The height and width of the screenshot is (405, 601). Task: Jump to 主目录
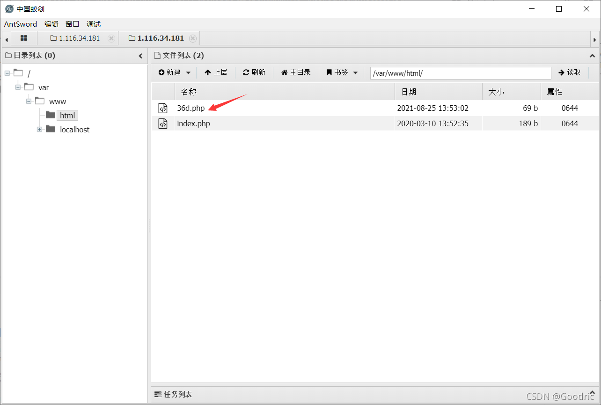click(296, 72)
